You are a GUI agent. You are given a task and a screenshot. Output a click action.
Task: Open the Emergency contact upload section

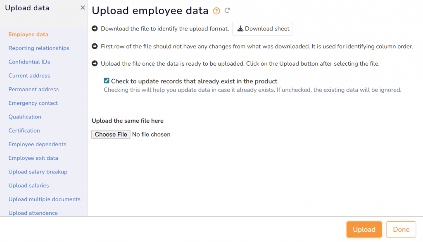pyautogui.click(x=33, y=103)
